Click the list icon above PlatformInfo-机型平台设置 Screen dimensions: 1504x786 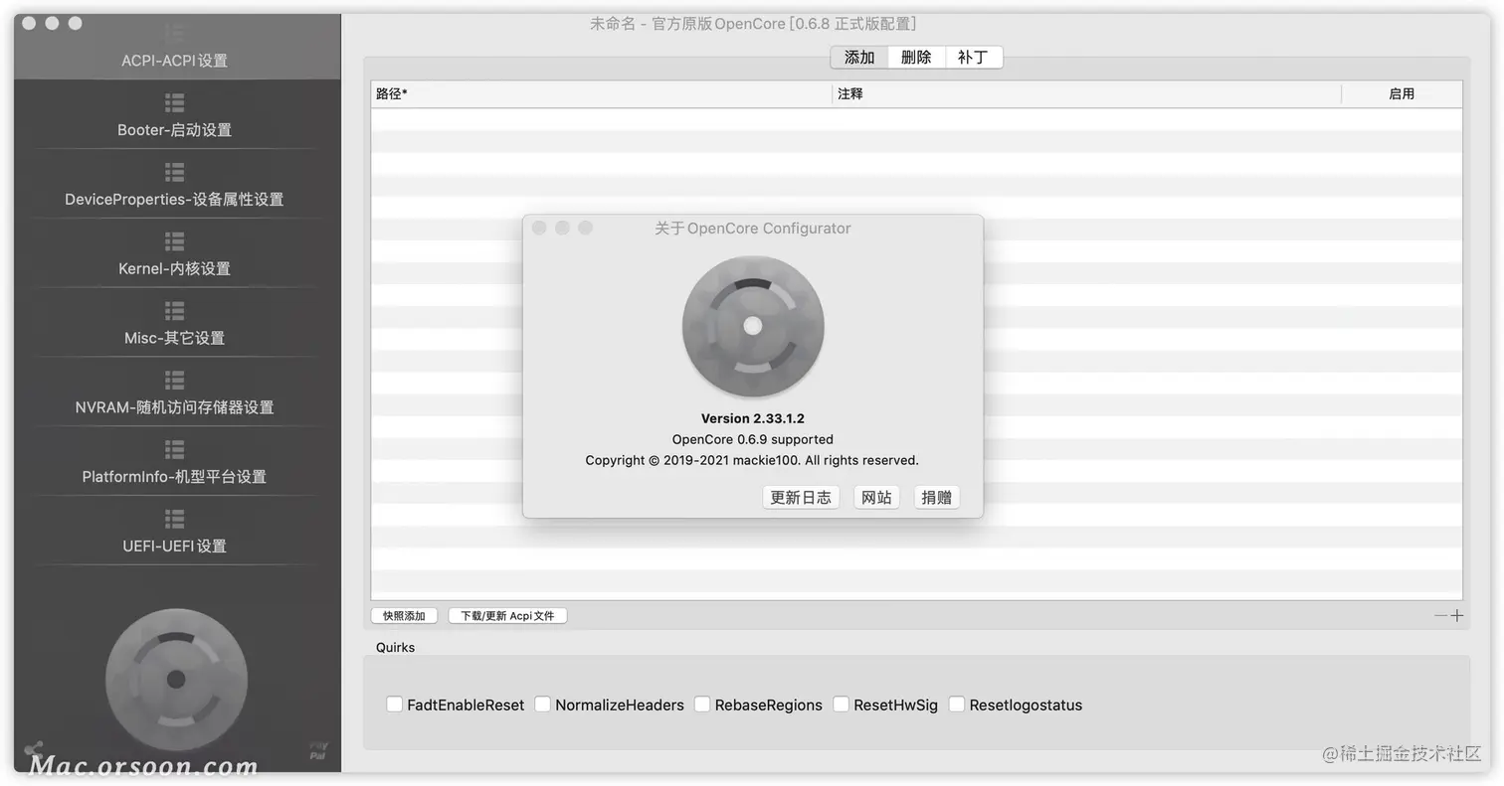175,449
